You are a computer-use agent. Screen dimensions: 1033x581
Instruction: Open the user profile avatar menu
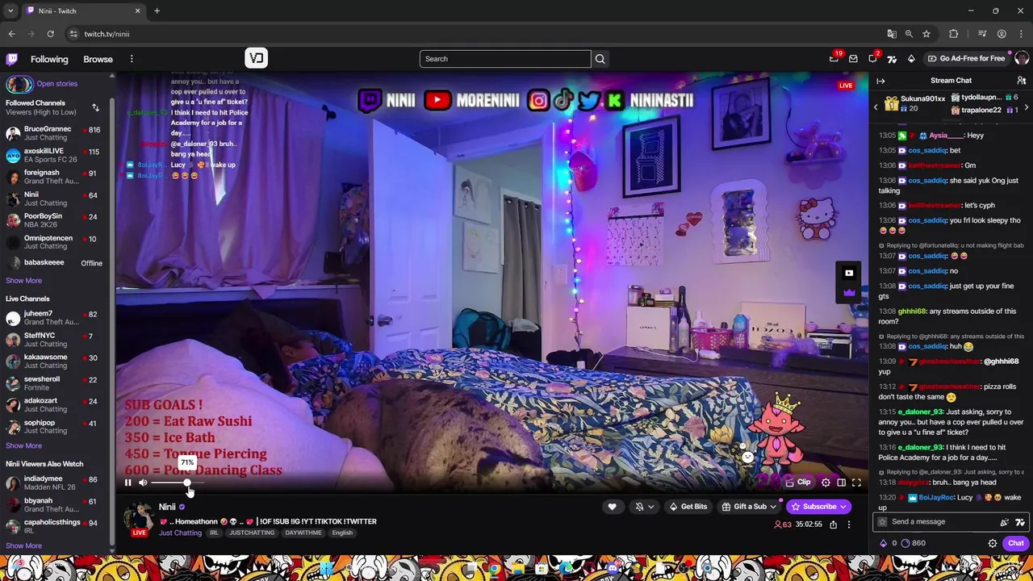(1021, 58)
